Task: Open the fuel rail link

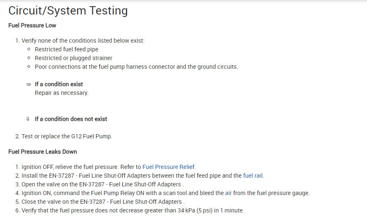Action: 253,176
